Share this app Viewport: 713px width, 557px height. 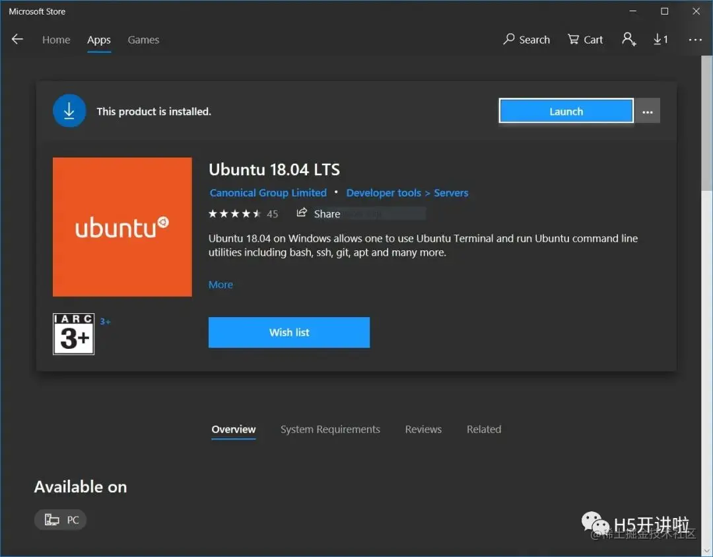pyautogui.click(x=318, y=213)
